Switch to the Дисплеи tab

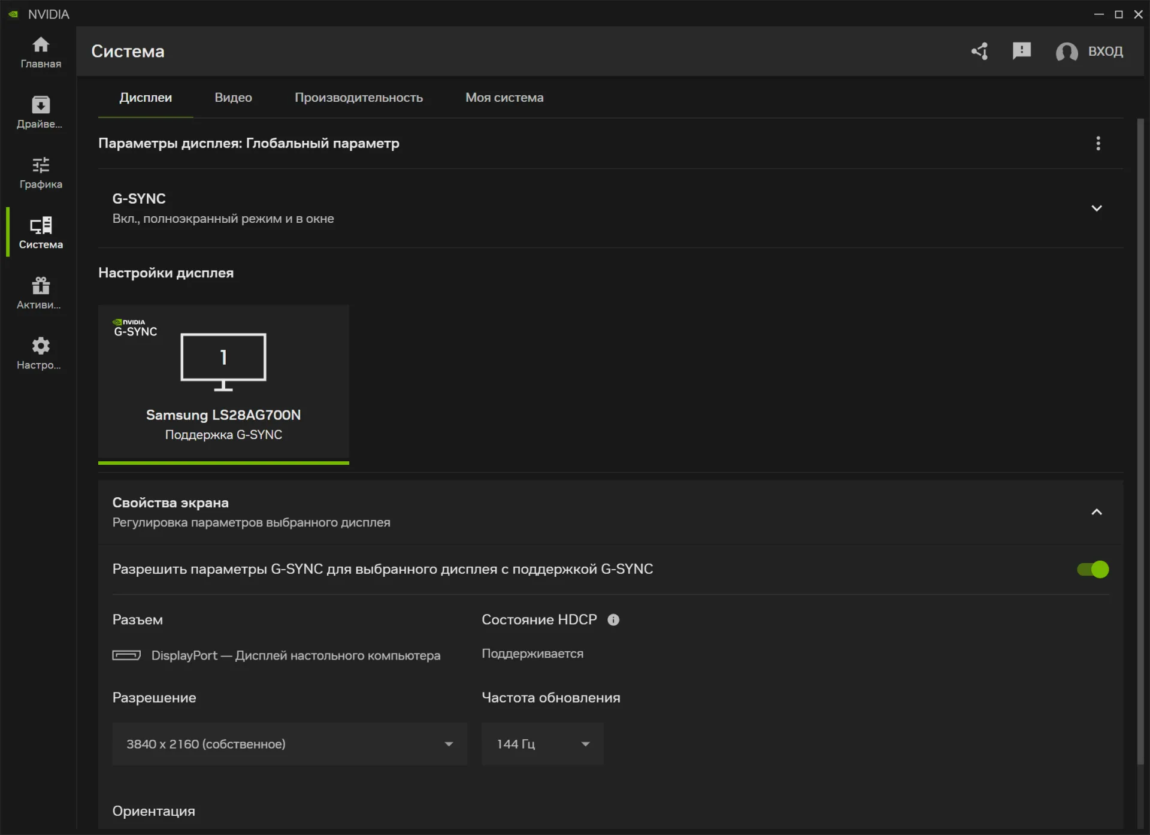tap(146, 98)
